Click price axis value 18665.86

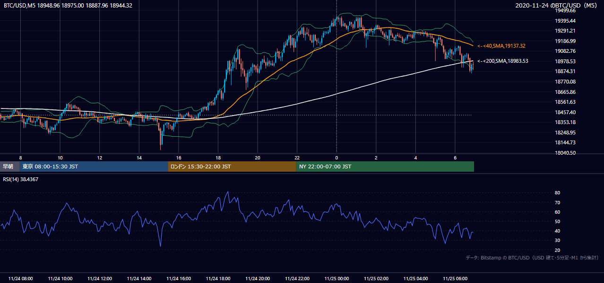(566, 92)
